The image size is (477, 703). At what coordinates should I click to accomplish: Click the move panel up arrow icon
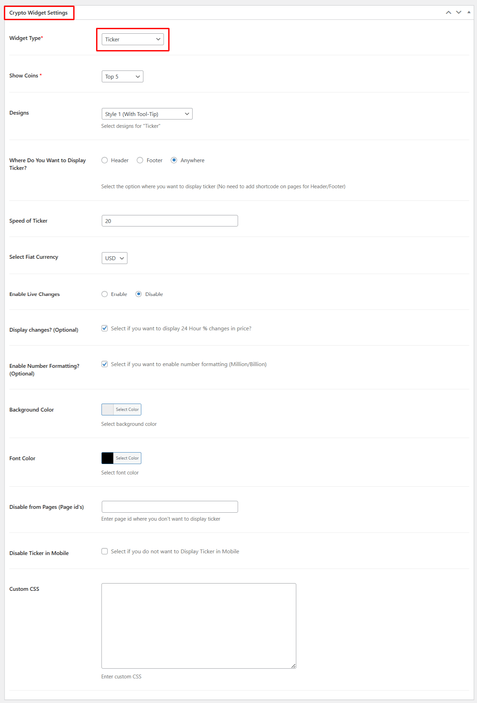pyautogui.click(x=448, y=13)
